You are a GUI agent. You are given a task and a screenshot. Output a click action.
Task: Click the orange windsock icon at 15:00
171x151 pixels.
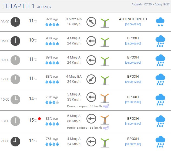(x=105, y=98)
